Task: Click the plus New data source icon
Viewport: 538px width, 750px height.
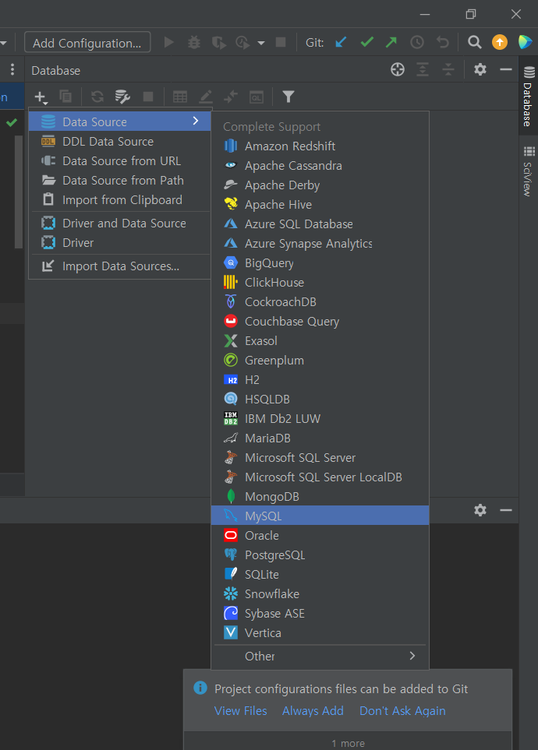Action: click(x=41, y=97)
